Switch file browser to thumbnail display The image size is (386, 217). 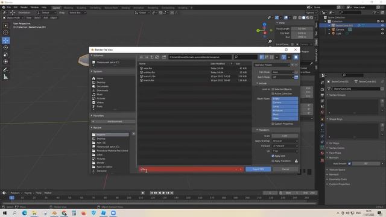[x=272, y=57]
